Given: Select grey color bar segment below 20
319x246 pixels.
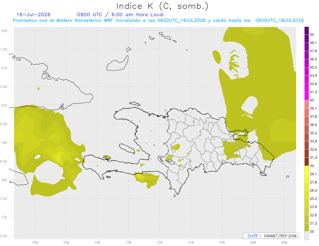Looking at the screenshot, I should (x=307, y=235).
